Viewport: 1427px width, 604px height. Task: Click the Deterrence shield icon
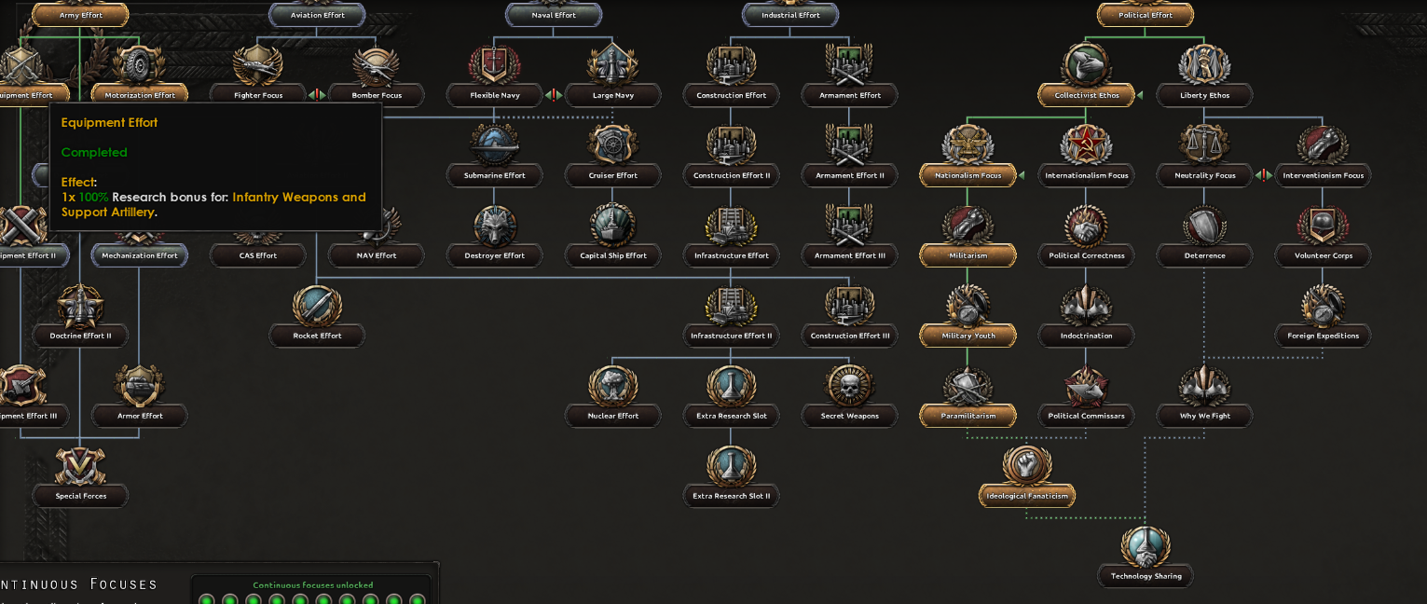pyautogui.click(x=1204, y=226)
